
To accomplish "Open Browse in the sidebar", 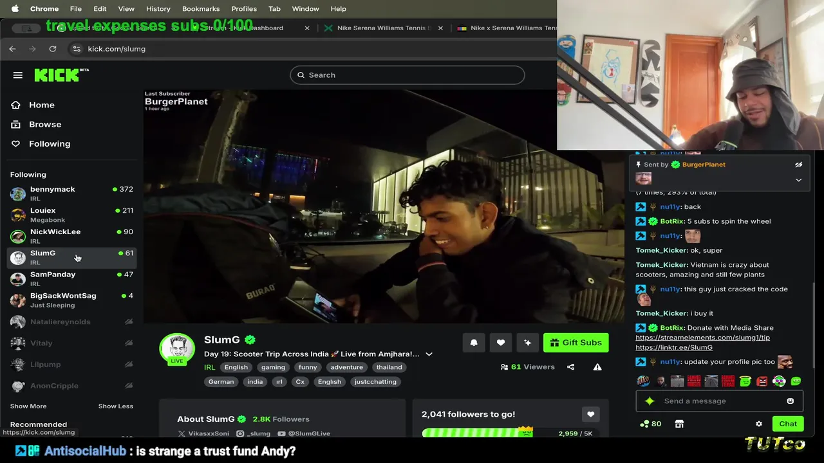I will click(45, 124).
